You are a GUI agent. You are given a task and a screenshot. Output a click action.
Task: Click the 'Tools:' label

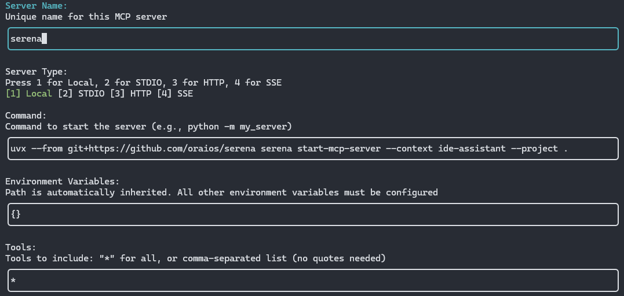(21, 247)
